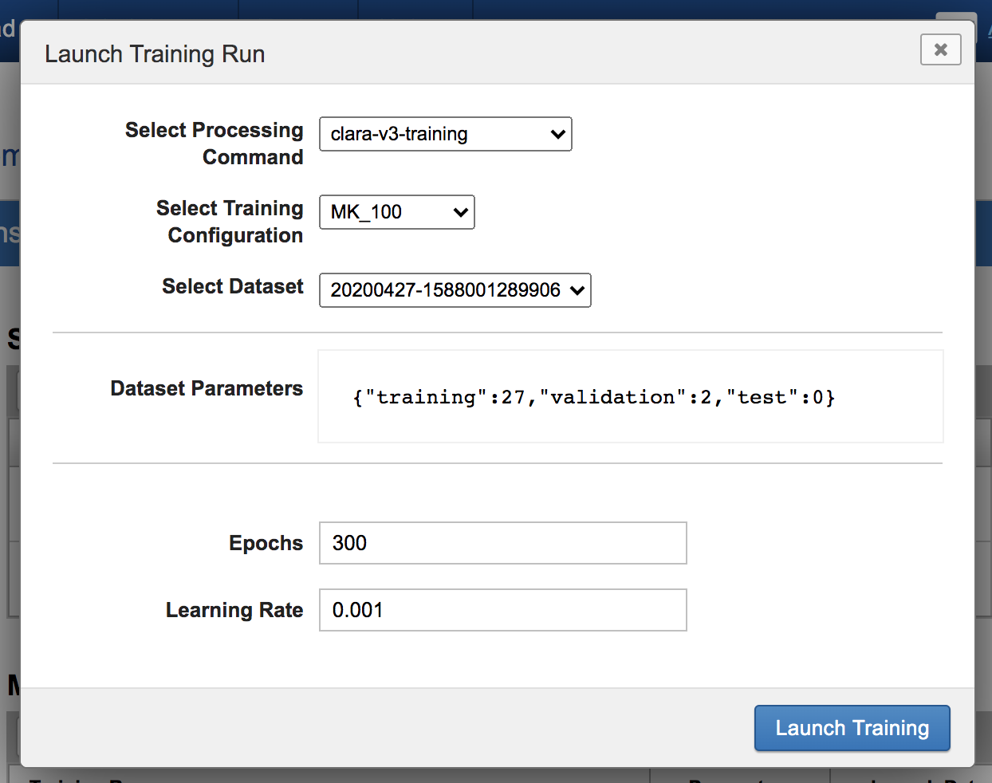Click the dataset parameters JSON text
The width and height of the screenshot is (992, 783).
pyautogui.click(x=593, y=397)
